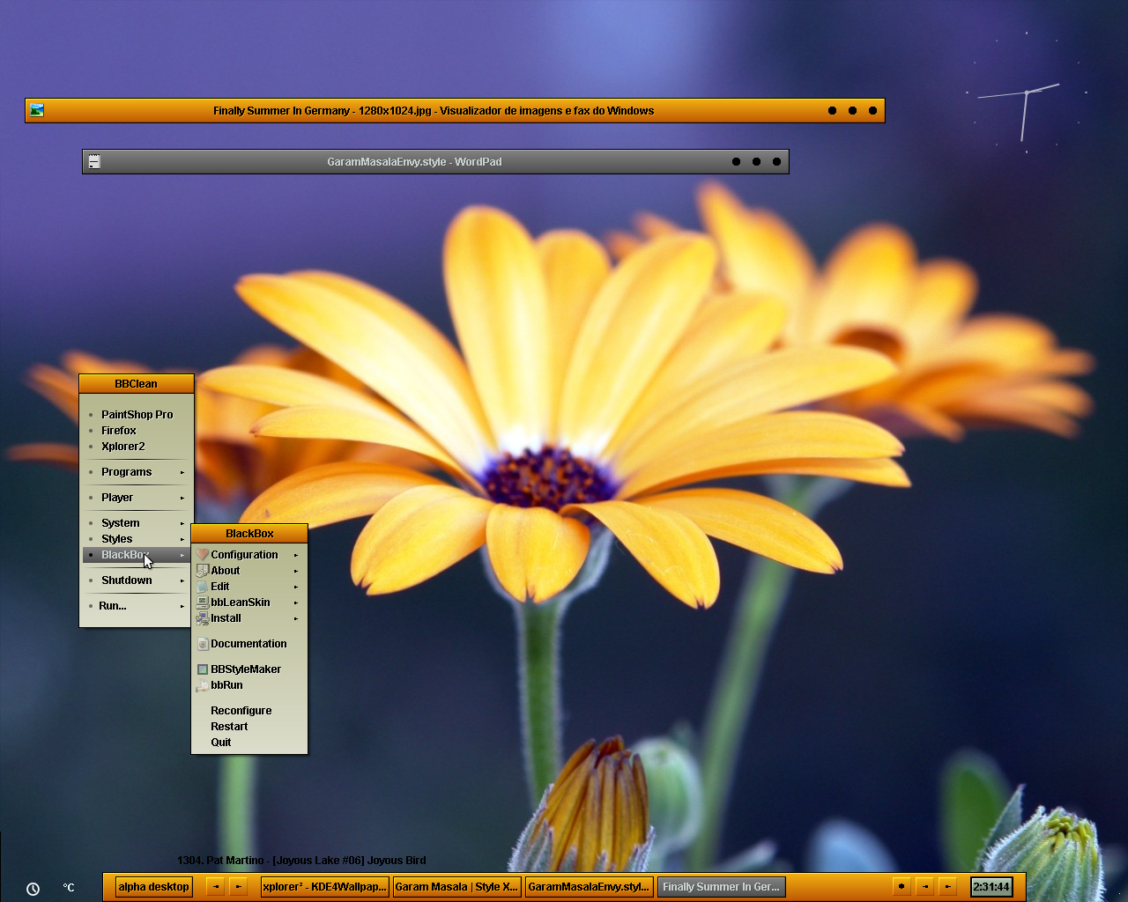Click the bbLeanSkin computer icon

coord(203,603)
